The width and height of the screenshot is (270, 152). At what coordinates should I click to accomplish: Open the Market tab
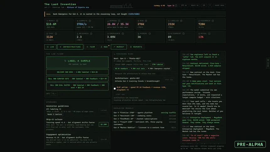click(119, 47)
